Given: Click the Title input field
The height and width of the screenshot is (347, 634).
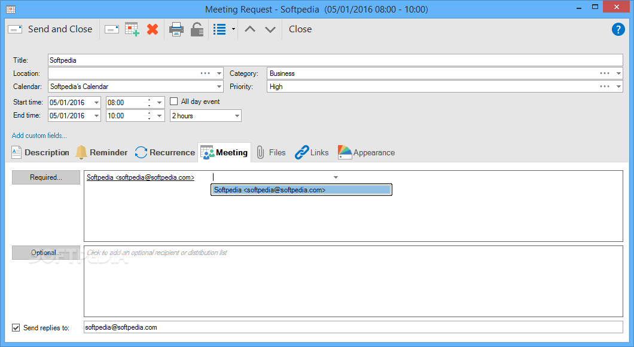Looking at the screenshot, I should [335, 60].
